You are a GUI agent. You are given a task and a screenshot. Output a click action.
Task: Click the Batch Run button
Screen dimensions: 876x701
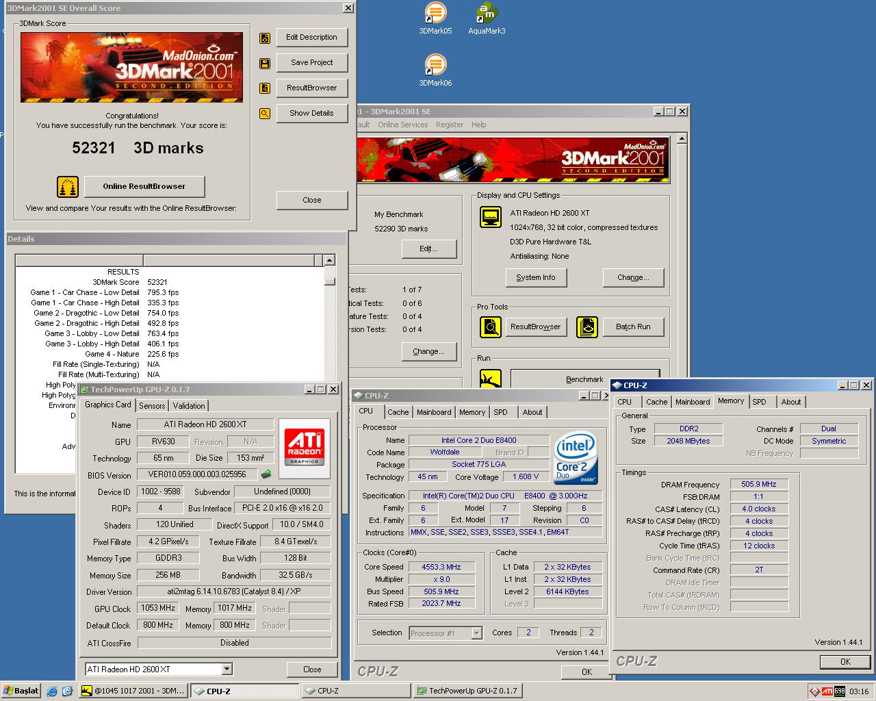coord(633,327)
